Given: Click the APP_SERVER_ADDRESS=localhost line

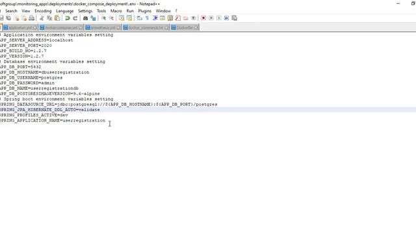Looking at the screenshot, I should (36, 40).
